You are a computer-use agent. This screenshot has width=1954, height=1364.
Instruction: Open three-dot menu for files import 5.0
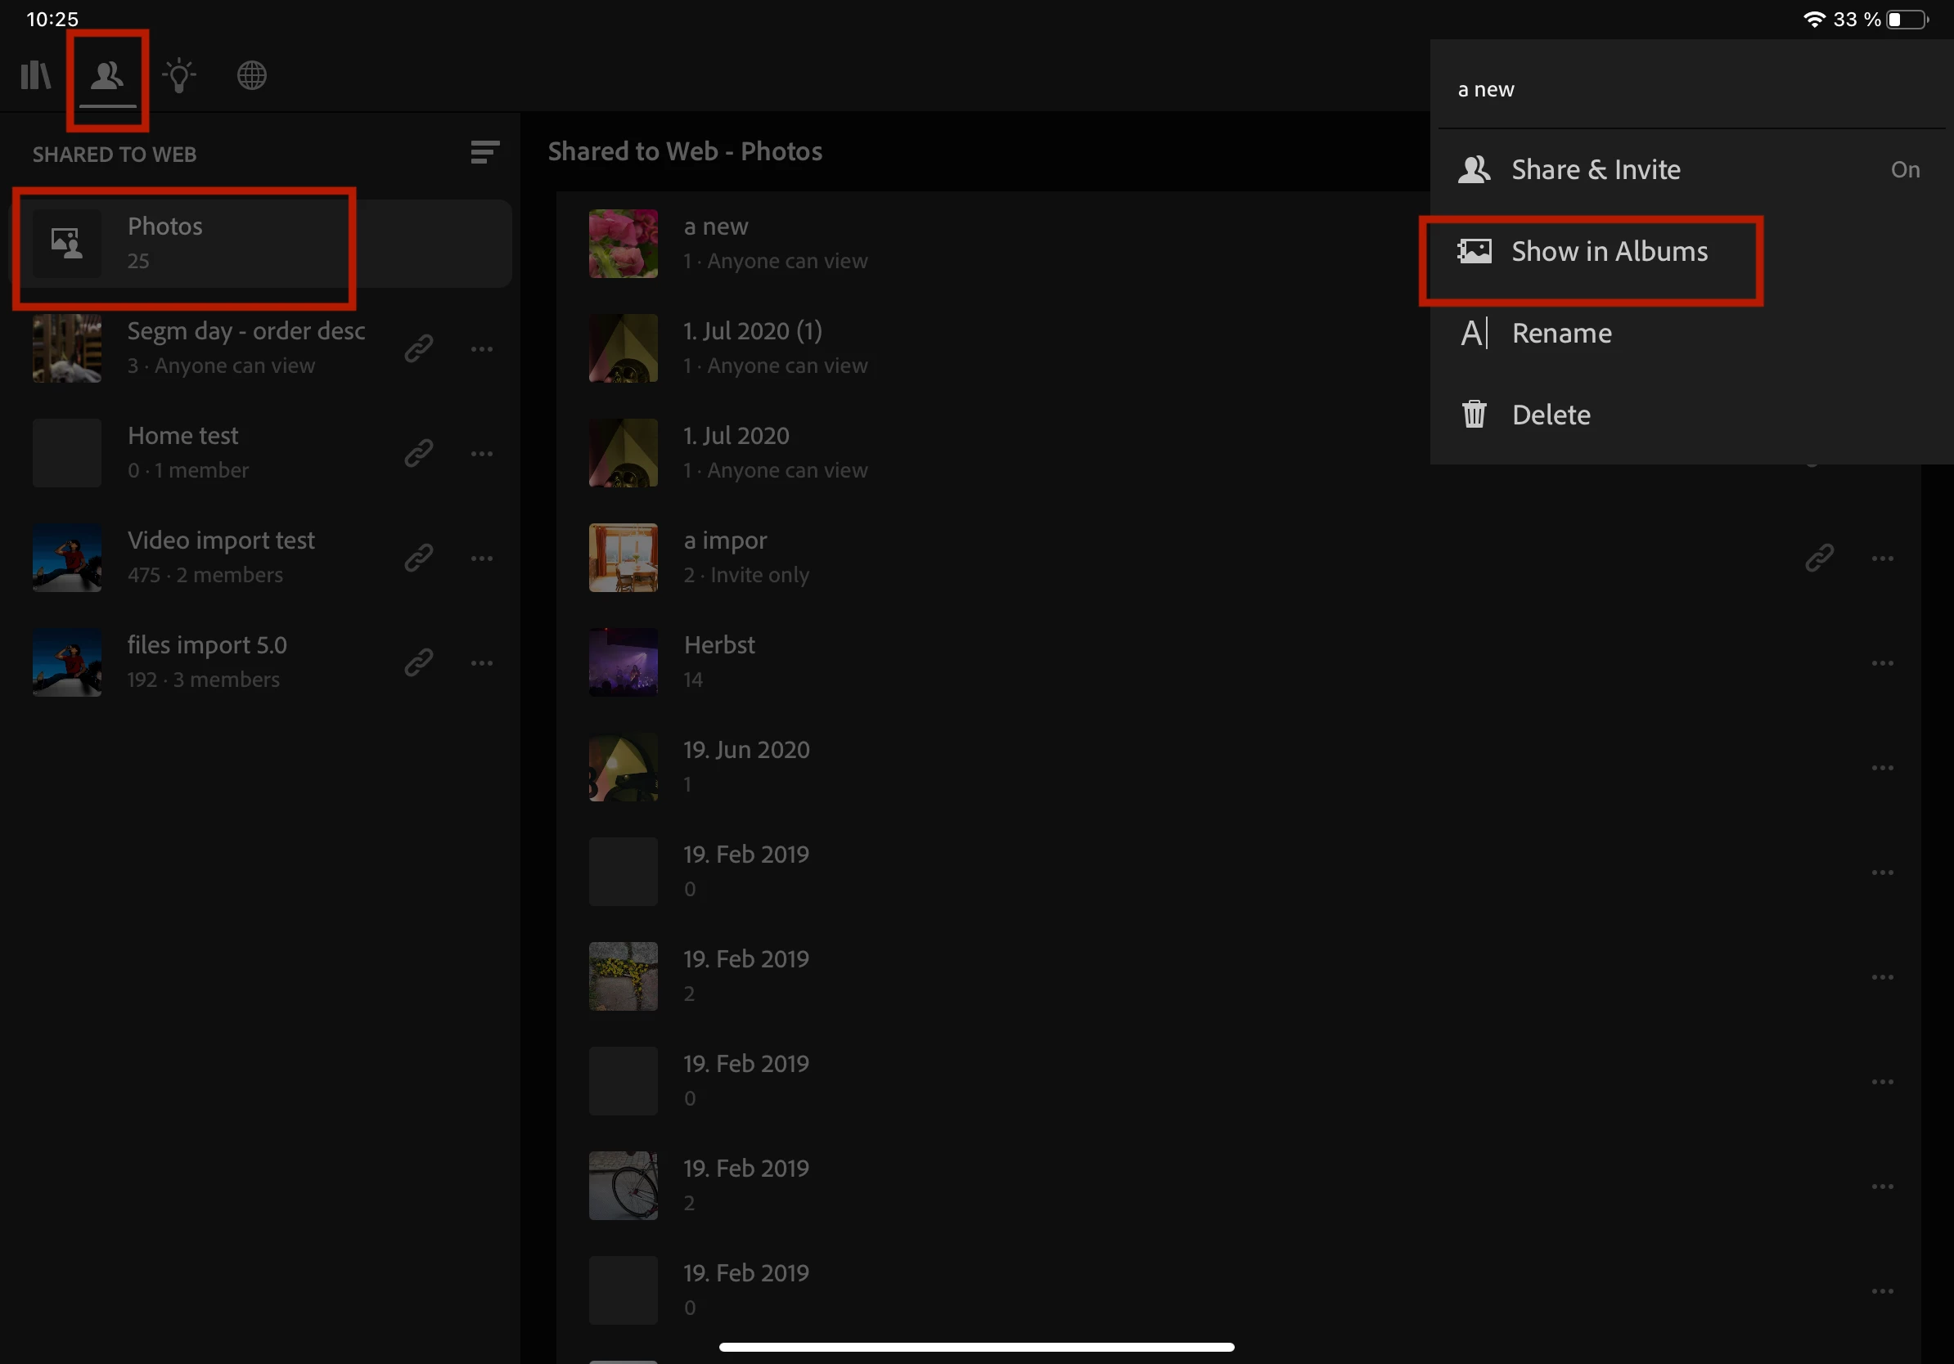[x=482, y=662]
